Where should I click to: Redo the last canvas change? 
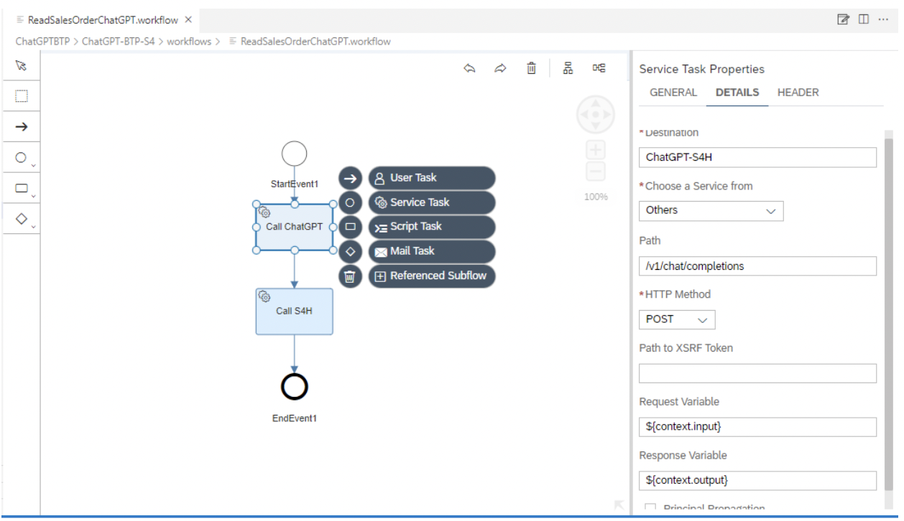500,68
